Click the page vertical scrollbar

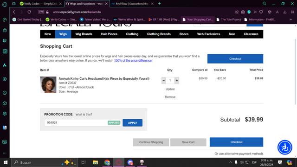click(x=295, y=72)
